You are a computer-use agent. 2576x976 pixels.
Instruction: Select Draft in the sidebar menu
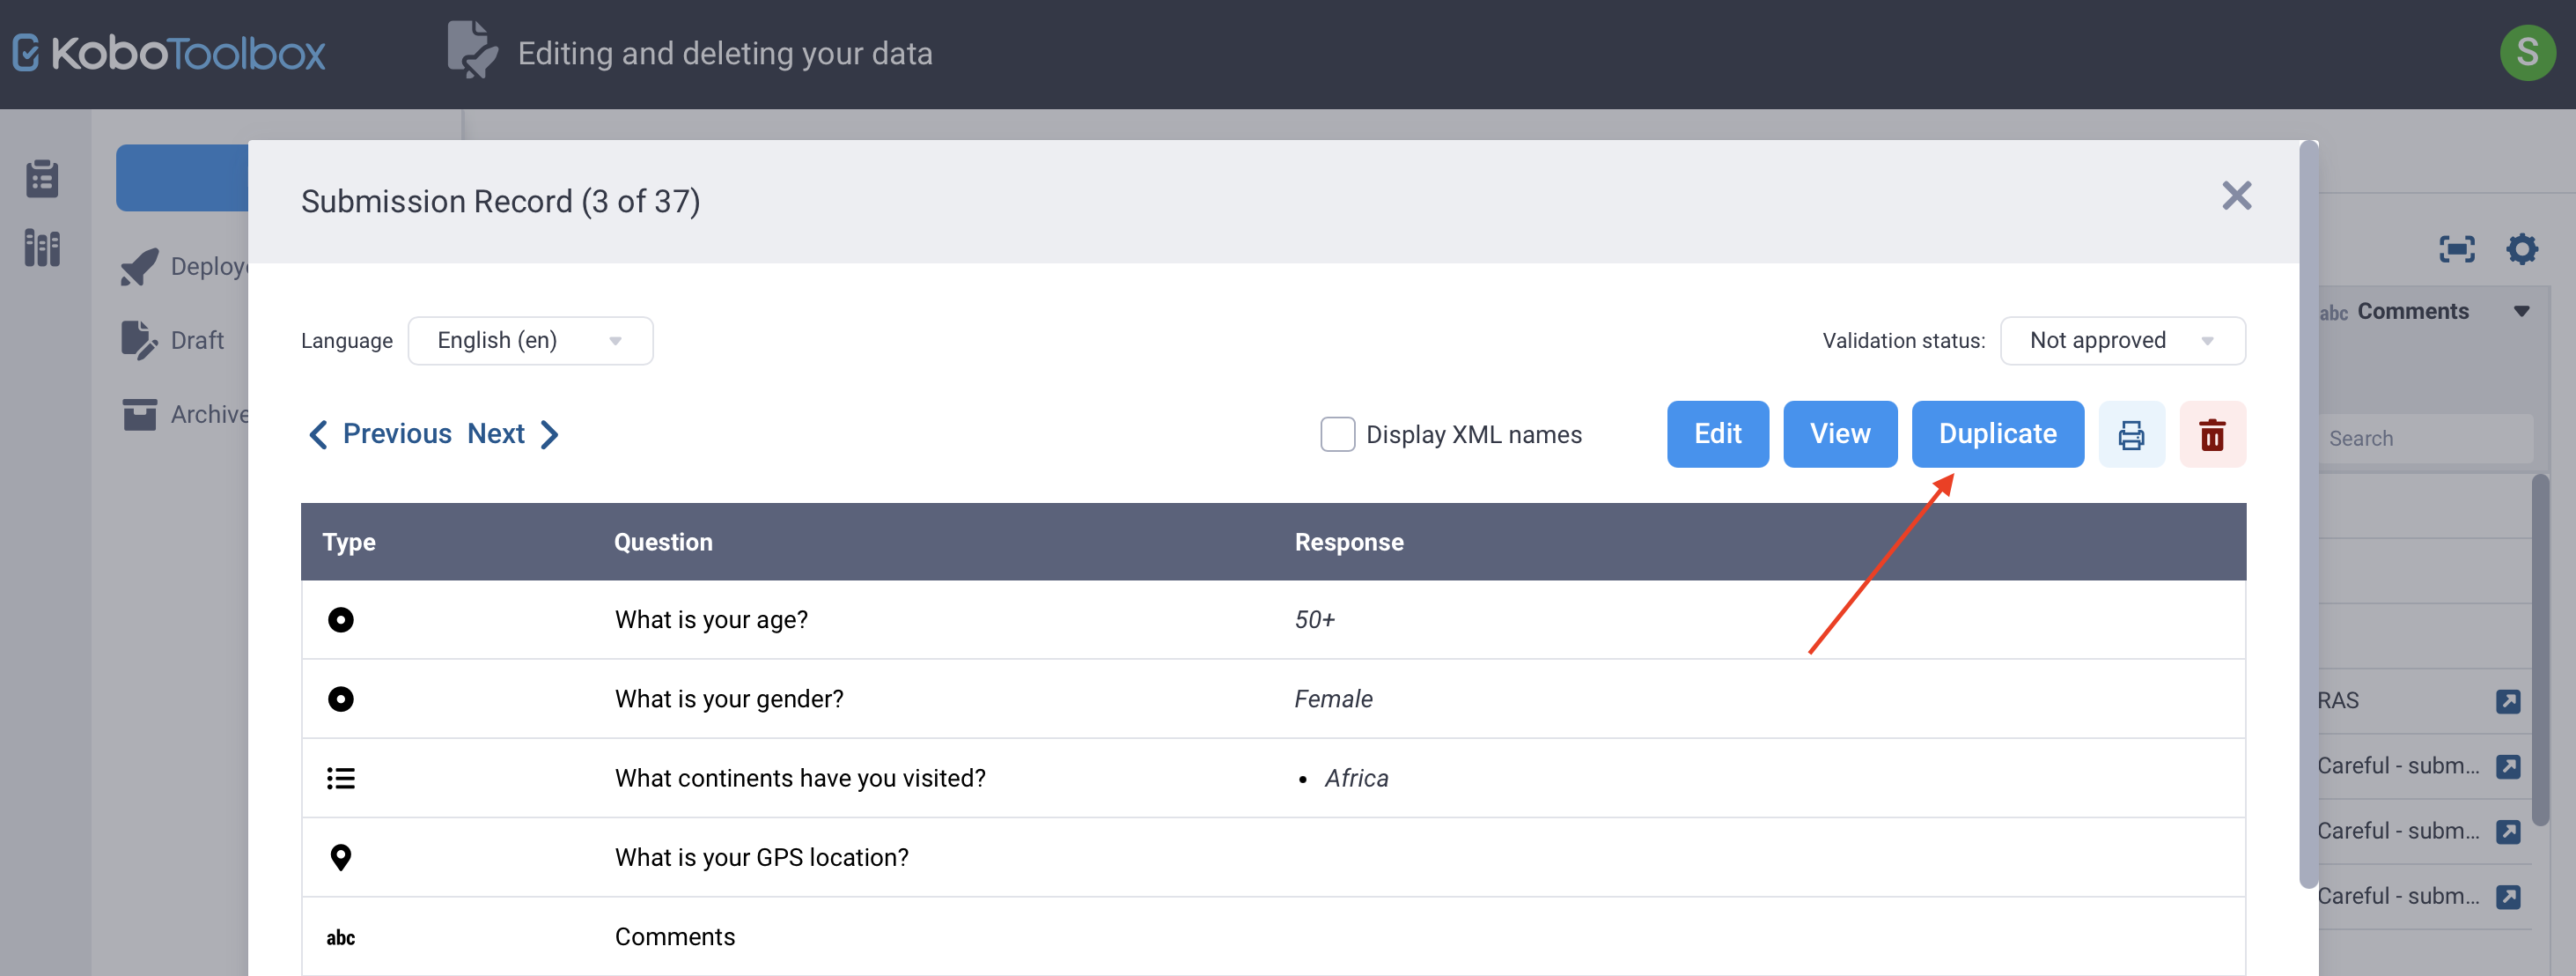196,340
